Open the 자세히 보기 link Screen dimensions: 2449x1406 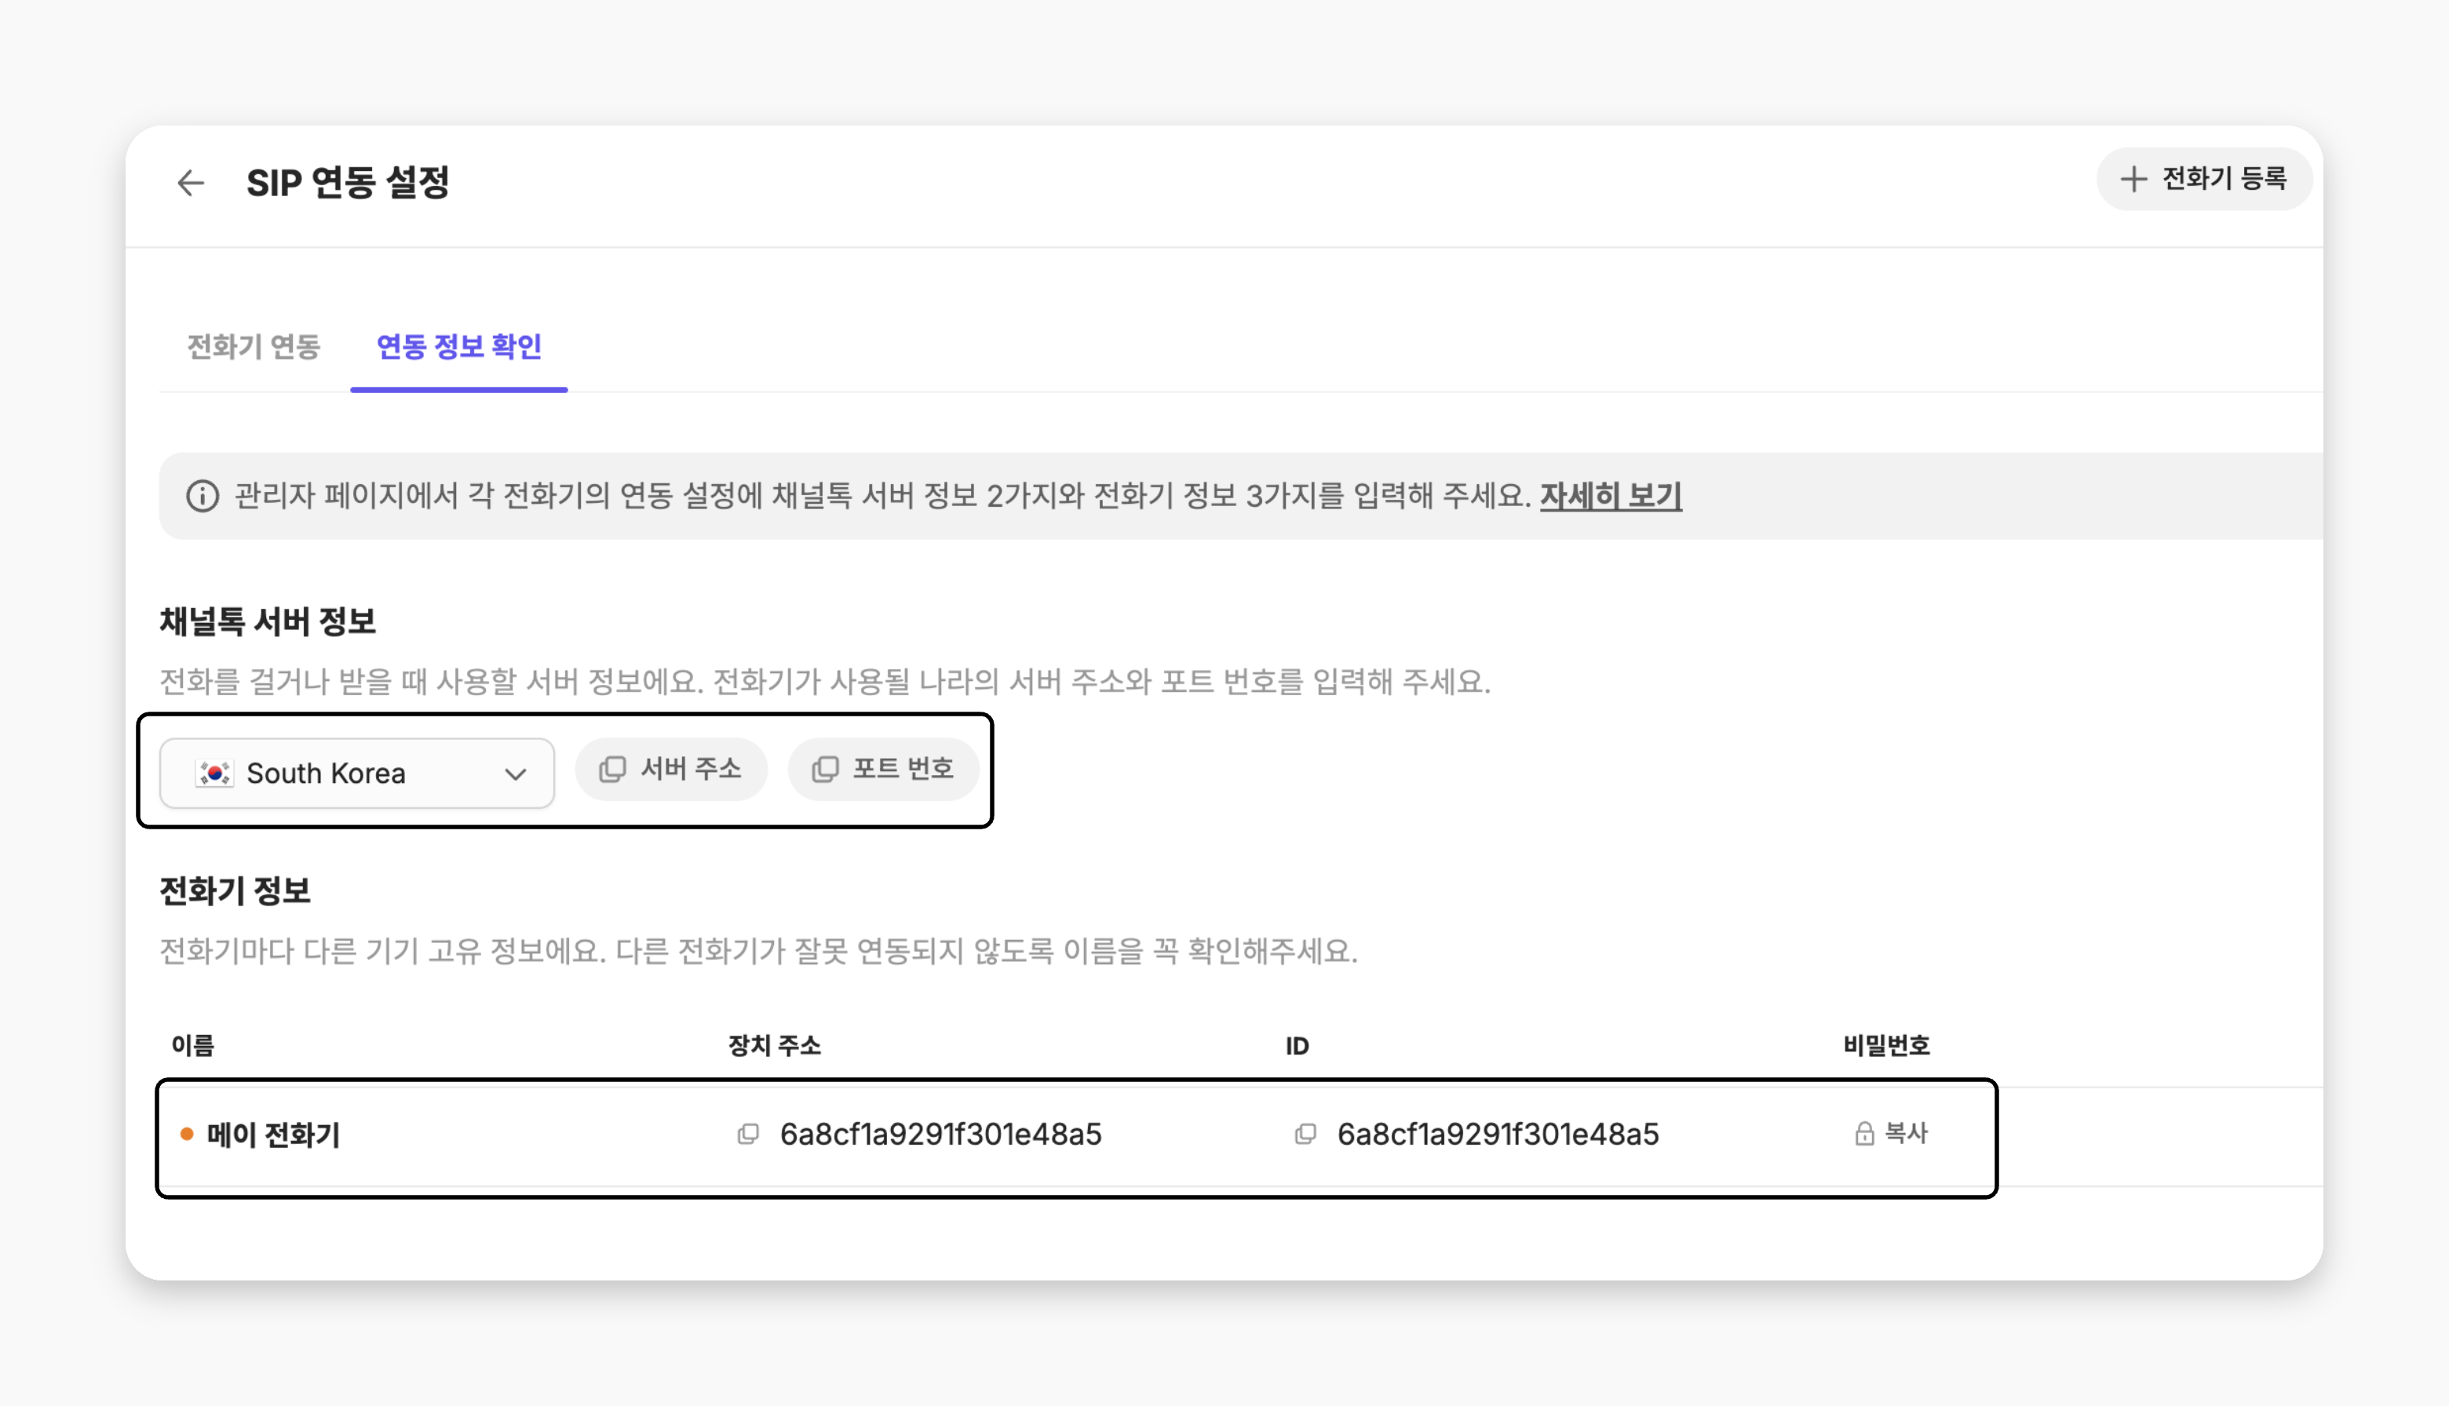click(1611, 495)
